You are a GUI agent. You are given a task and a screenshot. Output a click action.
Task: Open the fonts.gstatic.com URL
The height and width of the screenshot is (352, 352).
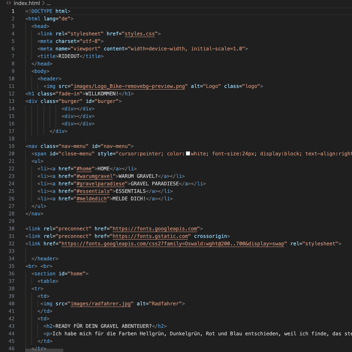(x=151, y=236)
